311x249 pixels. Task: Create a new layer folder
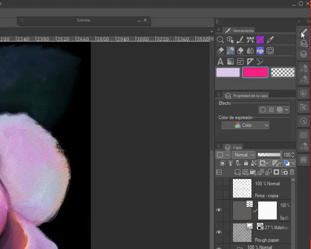(x=253, y=172)
